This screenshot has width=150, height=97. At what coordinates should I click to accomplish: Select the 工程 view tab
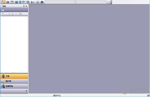[14, 76]
